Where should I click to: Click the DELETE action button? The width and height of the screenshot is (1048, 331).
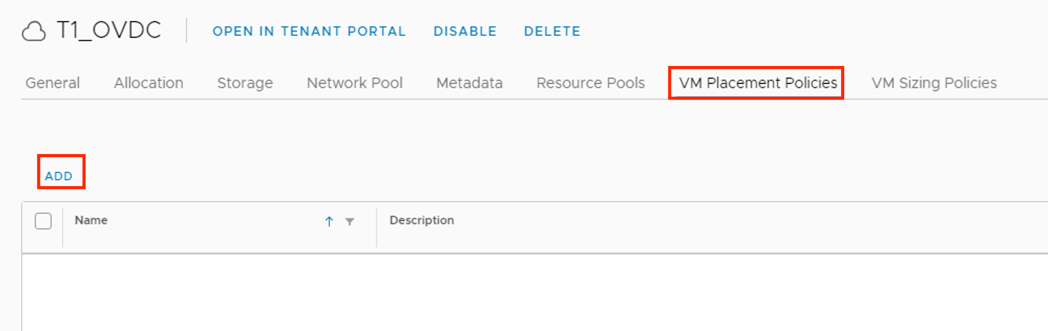[552, 31]
